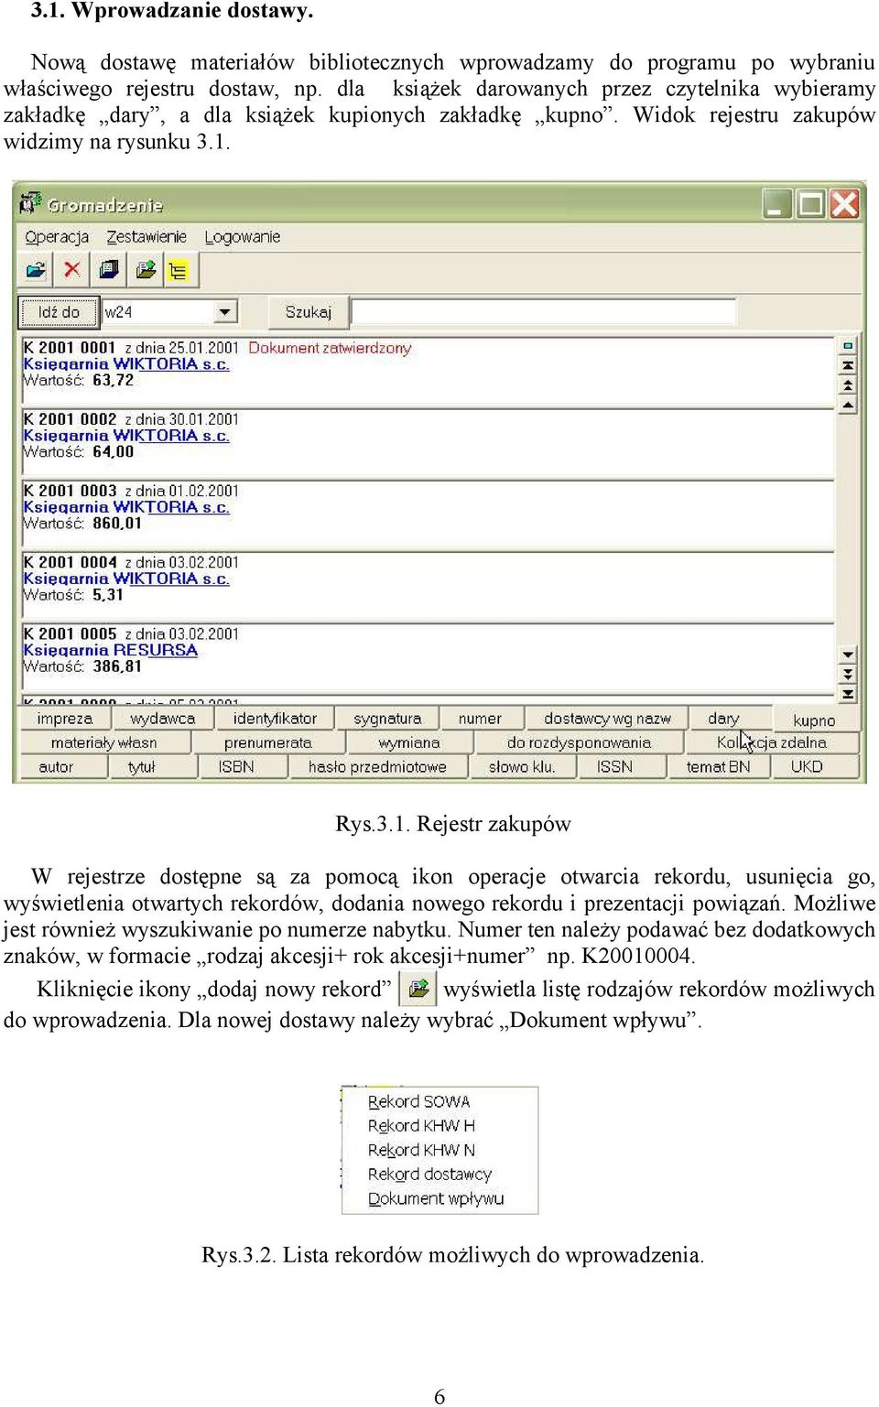Switch to the wydawca tab

click(x=163, y=719)
